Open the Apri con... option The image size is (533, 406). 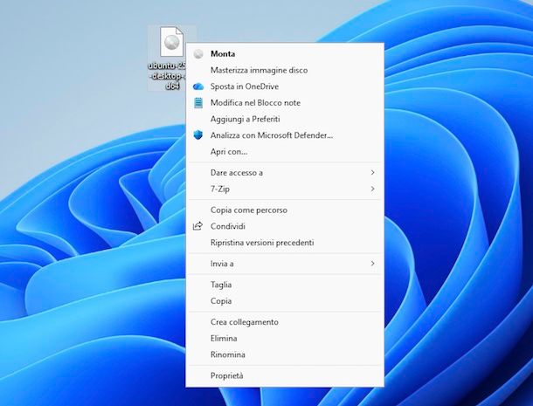point(229,152)
